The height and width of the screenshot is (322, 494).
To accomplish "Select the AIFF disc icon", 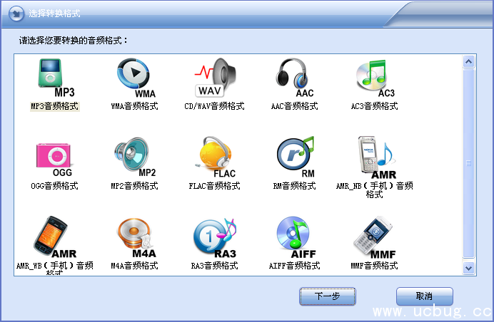I will click(x=296, y=237).
